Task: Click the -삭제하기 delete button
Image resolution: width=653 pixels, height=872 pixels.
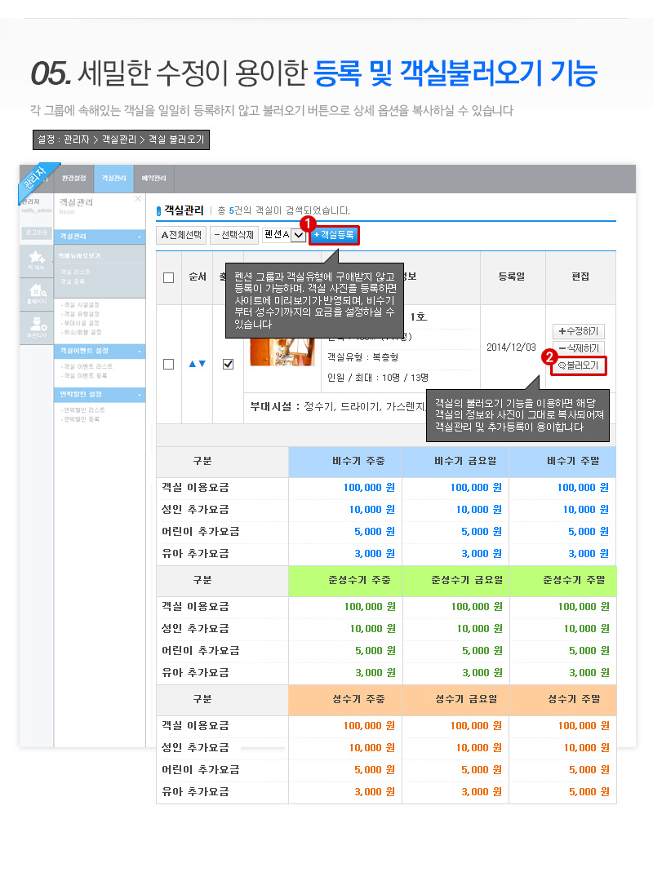Action: pyautogui.click(x=579, y=348)
